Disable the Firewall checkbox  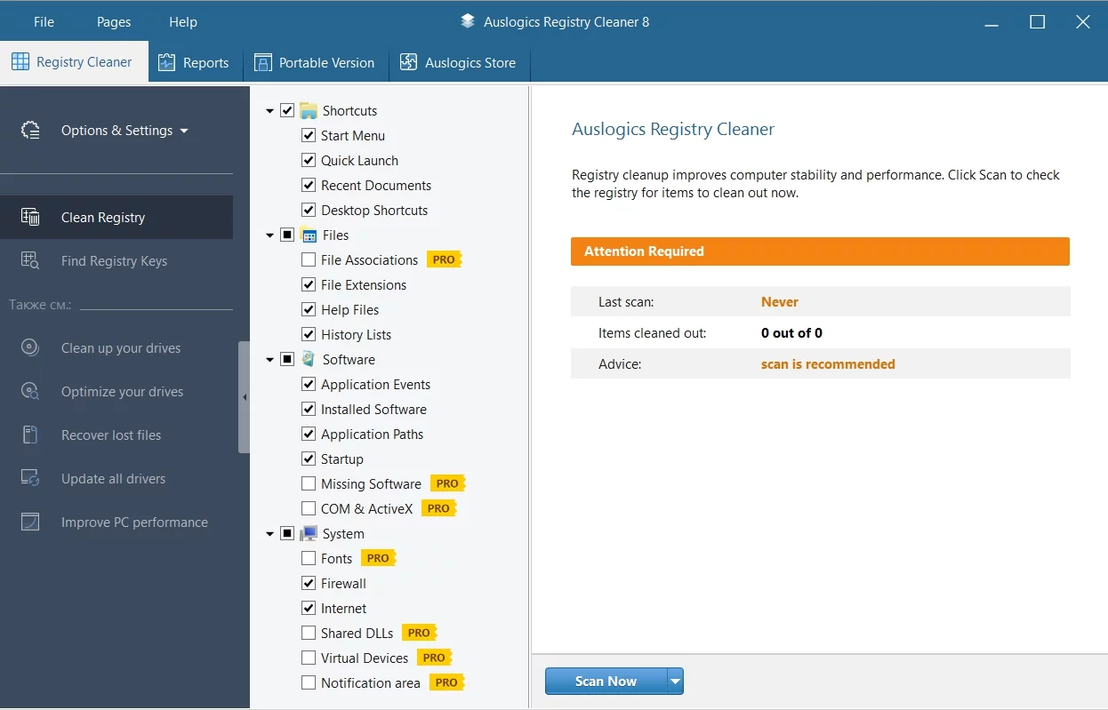[309, 584]
